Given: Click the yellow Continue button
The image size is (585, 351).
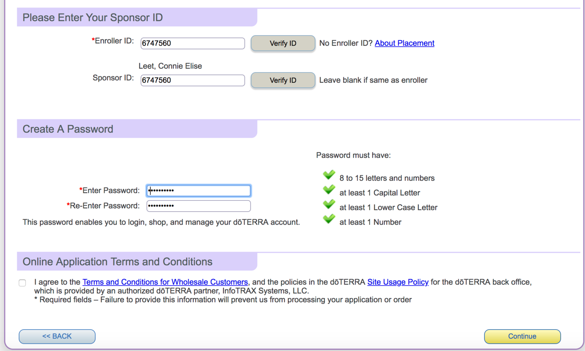Looking at the screenshot, I should coord(522,337).
